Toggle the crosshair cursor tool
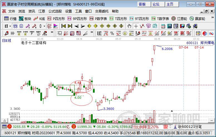Viewport: 216px width, 137px height. pyautogui.click(x=136, y=26)
